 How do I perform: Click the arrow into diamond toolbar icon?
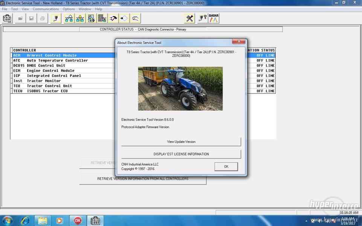(x=124, y=18)
